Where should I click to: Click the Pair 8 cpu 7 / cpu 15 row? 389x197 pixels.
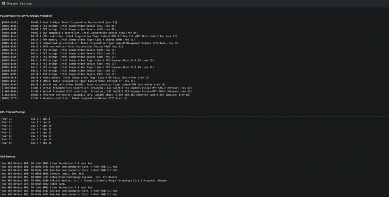pyautogui.click(x=26, y=143)
